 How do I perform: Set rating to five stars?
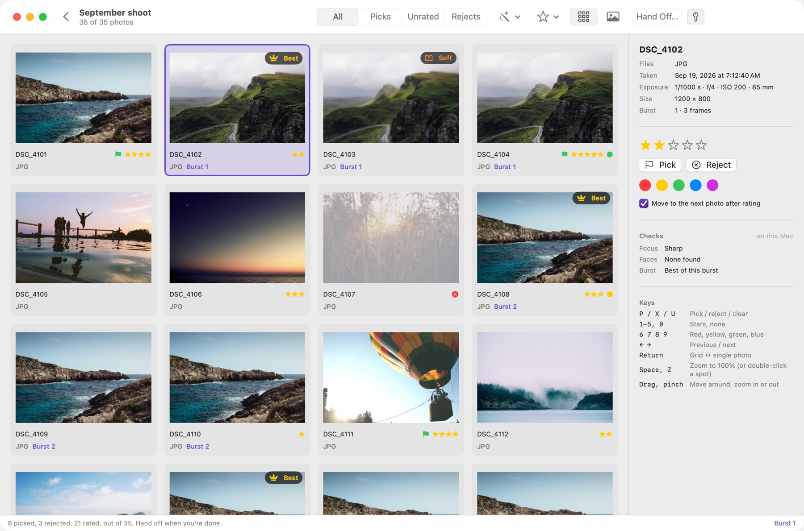tap(701, 145)
